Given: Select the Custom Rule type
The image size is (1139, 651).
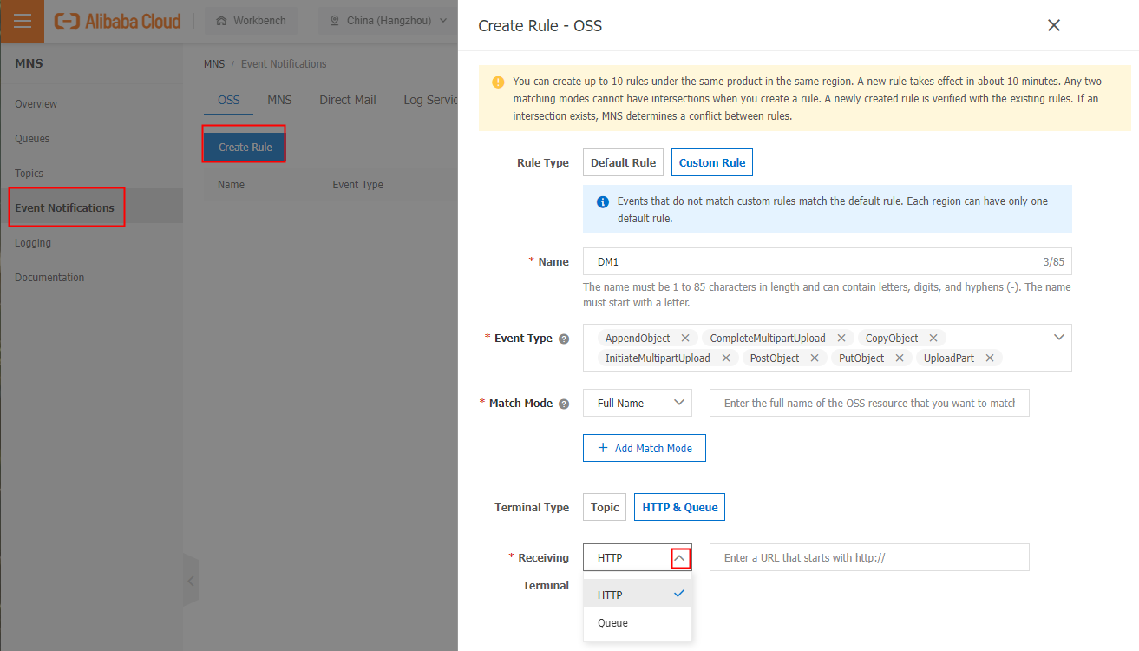Looking at the screenshot, I should [712, 162].
